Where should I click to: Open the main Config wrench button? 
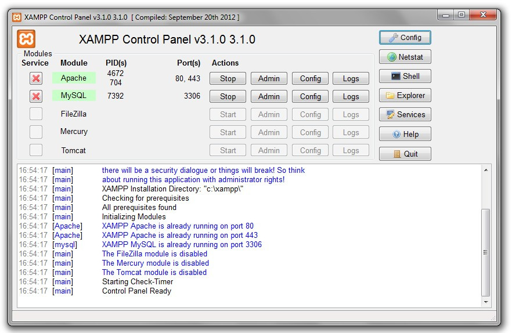tap(405, 38)
